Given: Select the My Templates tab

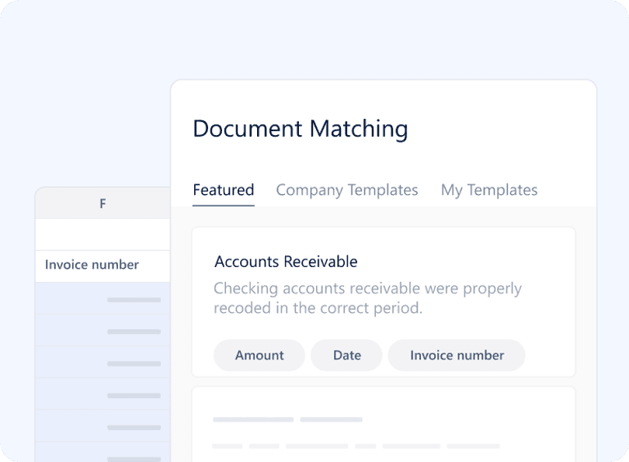Looking at the screenshot, I should tap(489, 189).
